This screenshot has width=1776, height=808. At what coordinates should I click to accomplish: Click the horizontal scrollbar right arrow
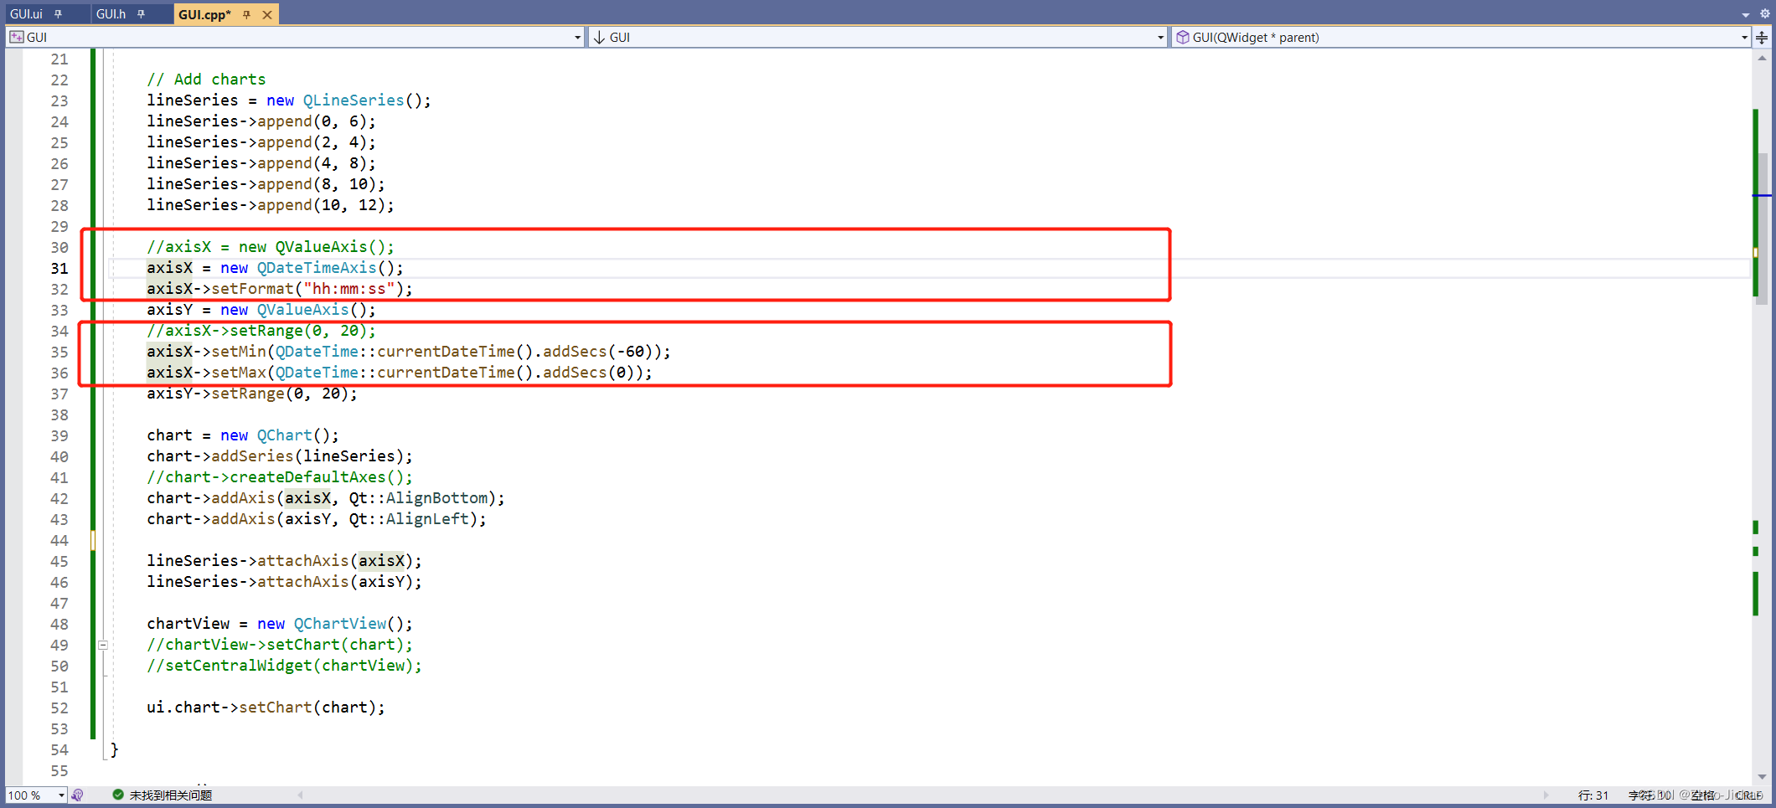(x=1546, y=795)
